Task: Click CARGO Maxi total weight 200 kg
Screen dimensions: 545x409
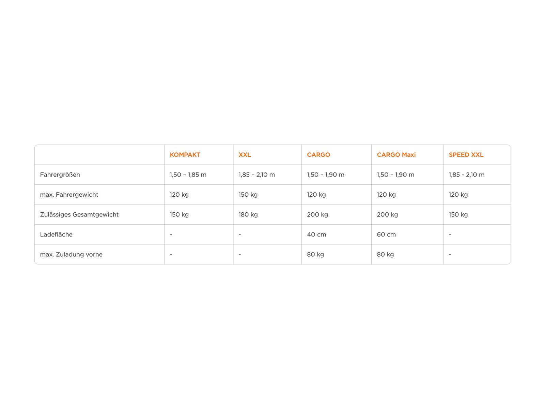Action: point(387,215)
